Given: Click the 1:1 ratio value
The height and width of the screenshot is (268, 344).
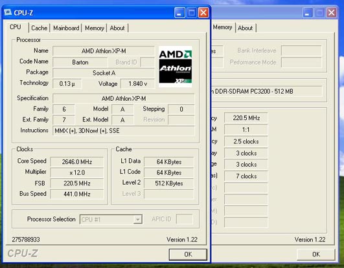Looking at the screenshot, I should (246, 130).
